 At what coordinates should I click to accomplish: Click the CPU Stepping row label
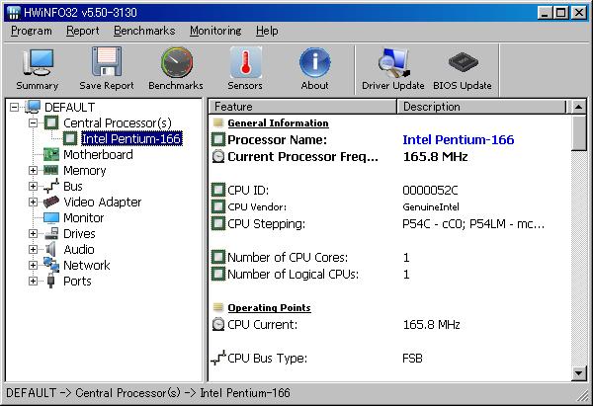266,224
